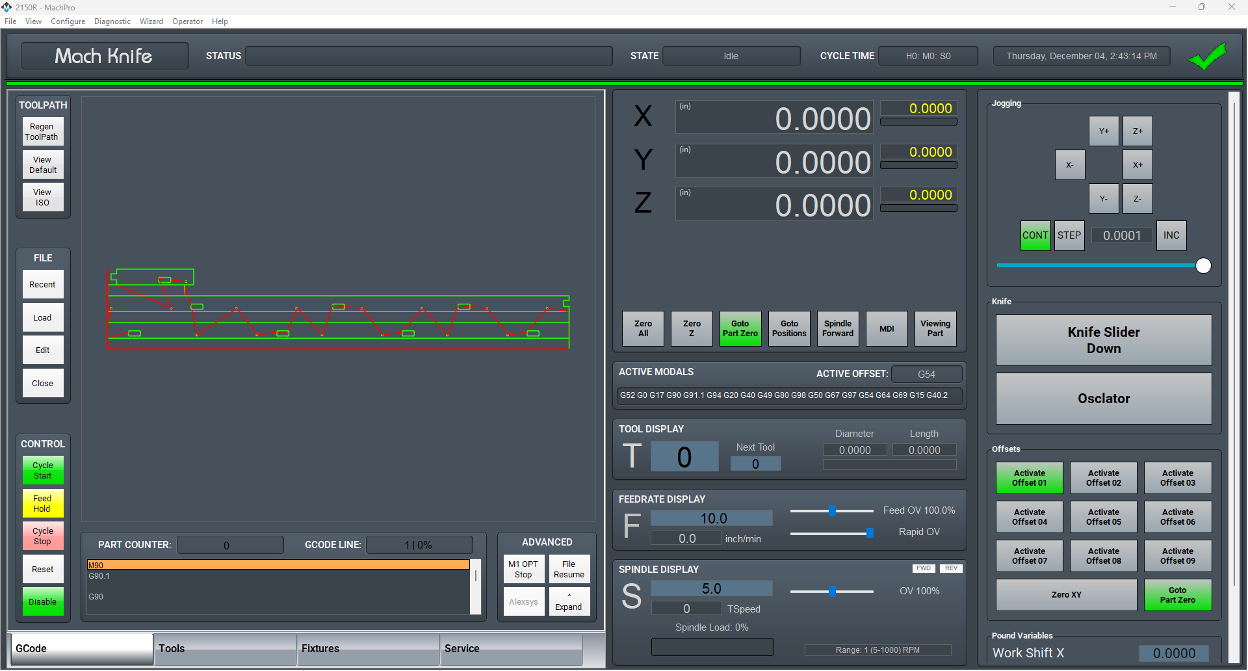Viewport: 1248px width, 671px height.
Task: Open the Configure menu
Action: [68, 21]
